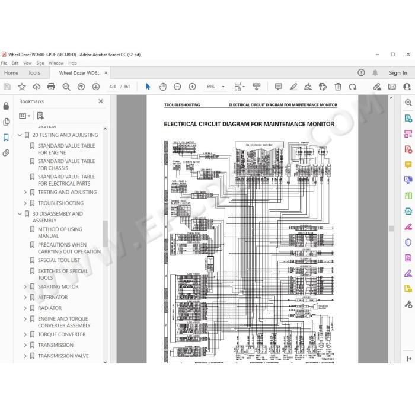This screenshot has height=415, width=415.
Task: Open the Help question mark icon
Action: (x=361, y=72)
